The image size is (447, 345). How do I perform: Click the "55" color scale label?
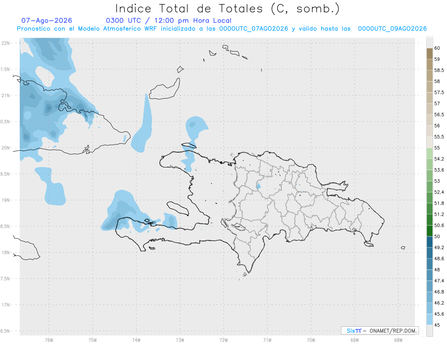pos(437,148)
